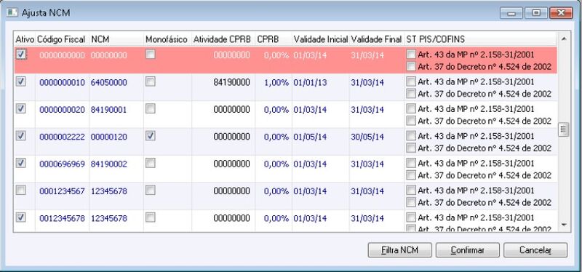
Task: Maximize the Ajusta NCM window
Action: tap(536, 13)
